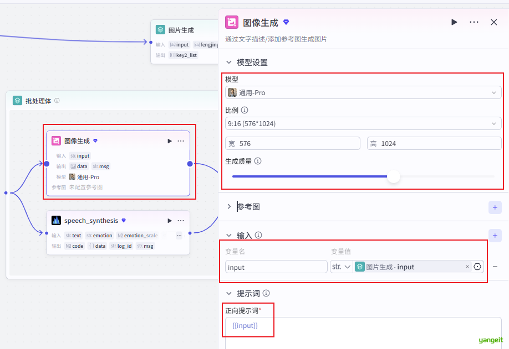Open the ··· menu on the 图像生成 canvas node
Viewport: 509px width, 349px height.
[x=181, y=140]
